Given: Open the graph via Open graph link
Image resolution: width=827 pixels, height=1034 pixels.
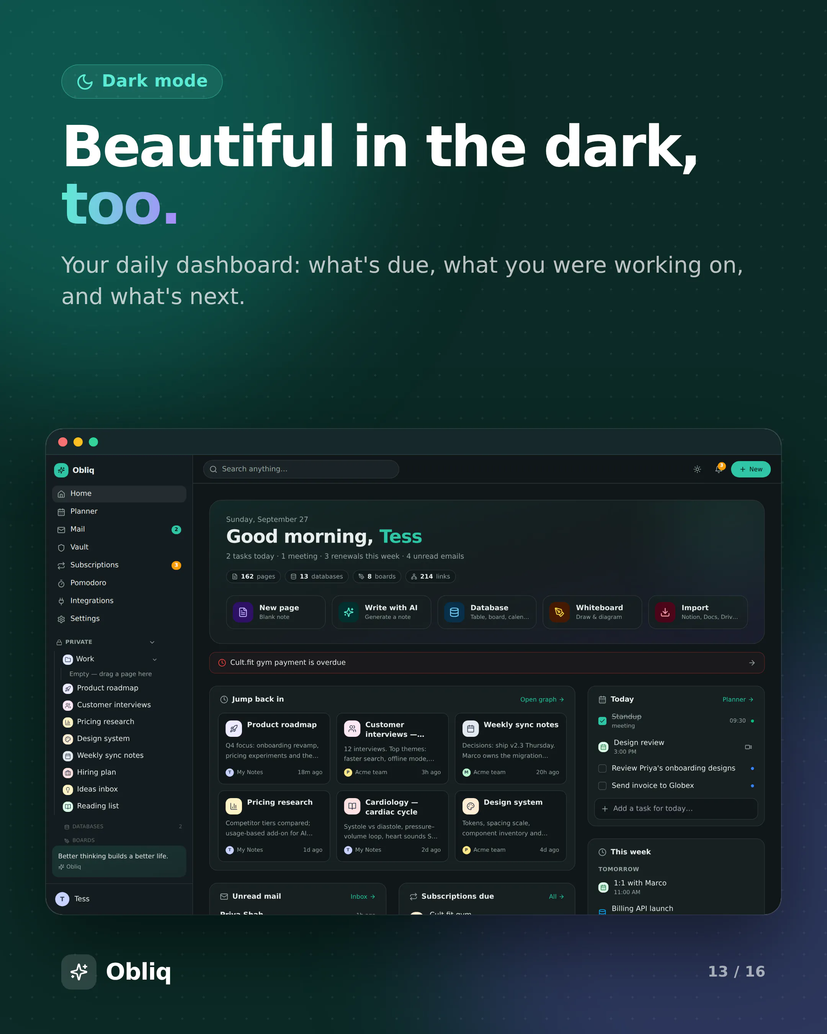Looking at the screenshot, I should point(542,699).
